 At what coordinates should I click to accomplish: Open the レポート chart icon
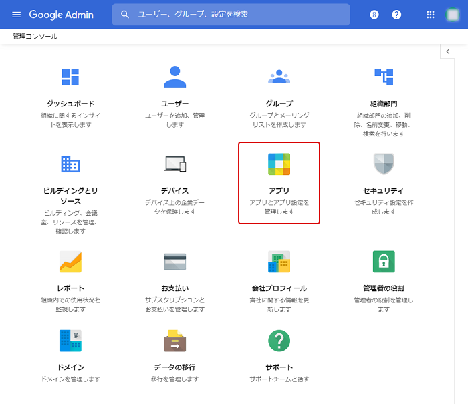point(70,262)
